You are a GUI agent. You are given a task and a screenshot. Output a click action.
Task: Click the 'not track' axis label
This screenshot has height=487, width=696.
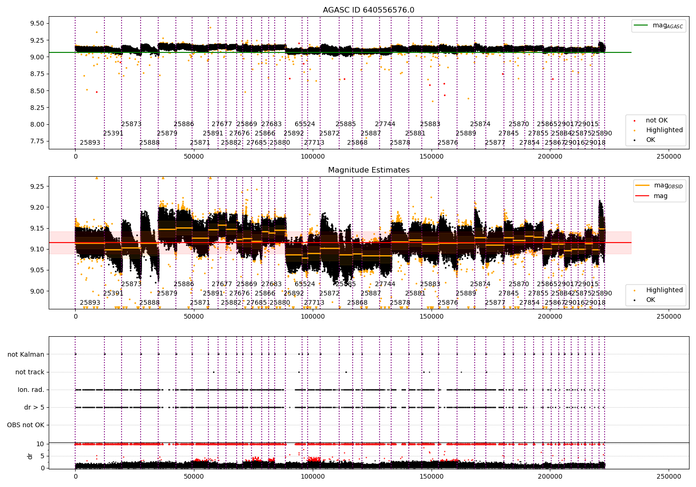30,372
